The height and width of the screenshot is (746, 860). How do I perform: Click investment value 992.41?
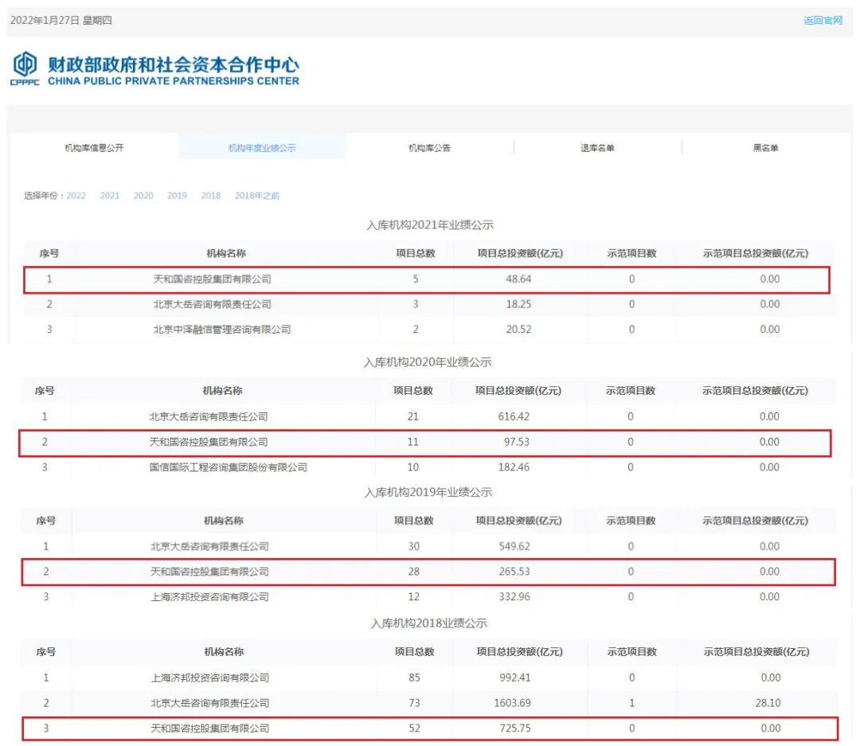pyautogui.click(x=515, y=678)
